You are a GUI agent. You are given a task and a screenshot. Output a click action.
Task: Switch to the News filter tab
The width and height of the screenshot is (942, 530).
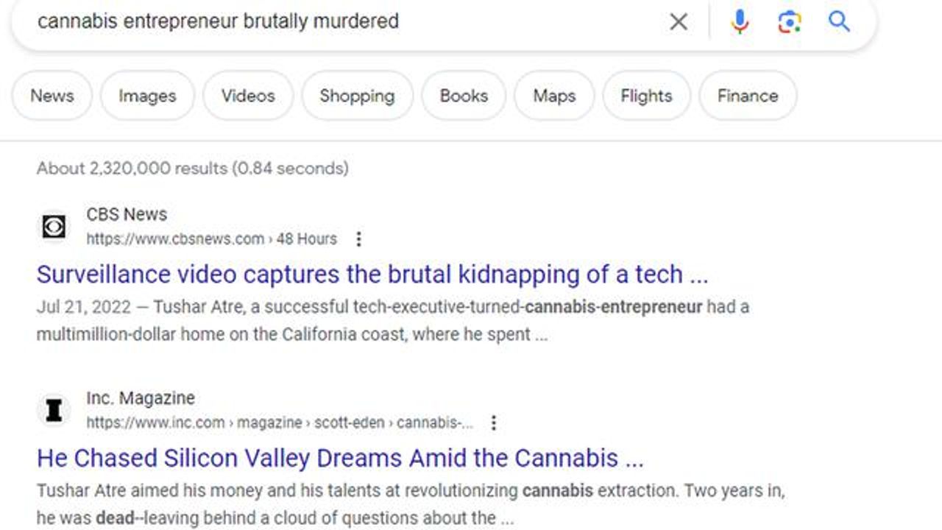point(52,96)
